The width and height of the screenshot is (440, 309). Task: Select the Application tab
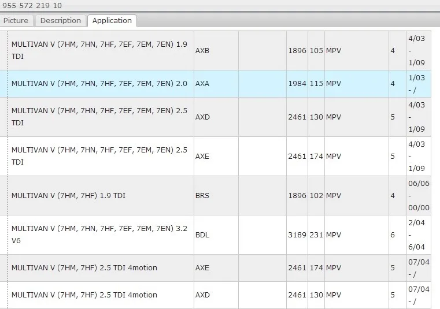click(112, 21)
